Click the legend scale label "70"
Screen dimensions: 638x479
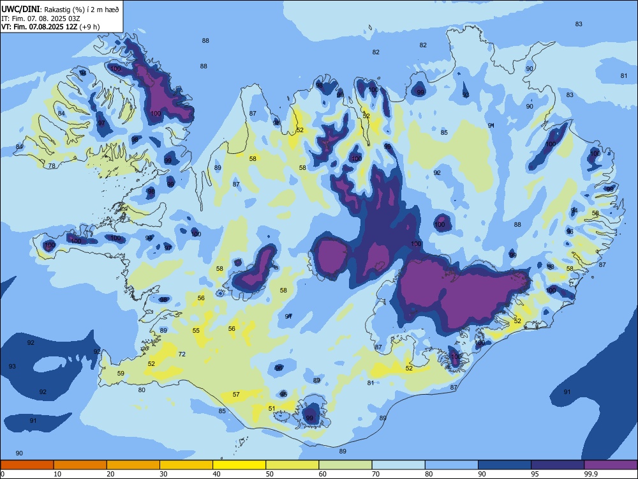[x=376, y=474]
